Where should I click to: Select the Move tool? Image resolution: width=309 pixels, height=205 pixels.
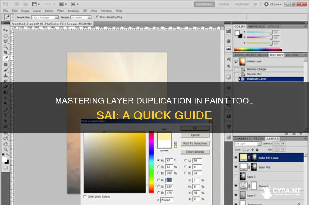click(5, 30)
